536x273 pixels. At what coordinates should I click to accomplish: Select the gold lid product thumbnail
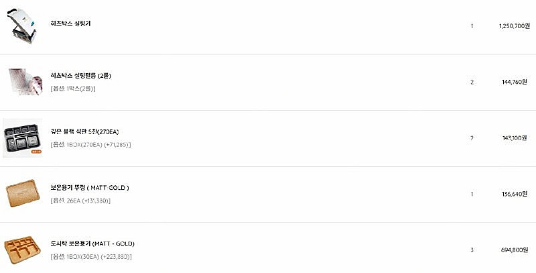23,194
